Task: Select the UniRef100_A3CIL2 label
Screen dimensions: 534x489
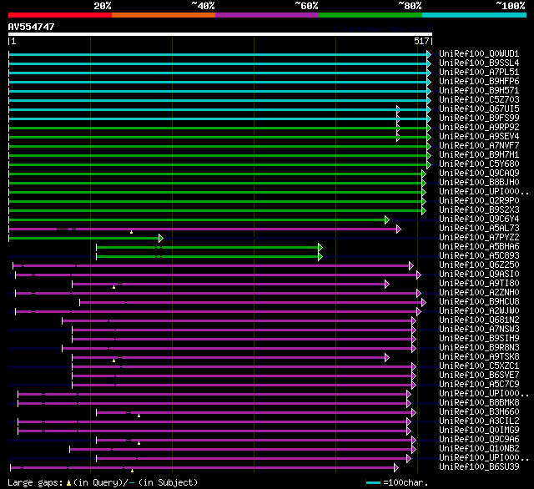Action: click(479, 421)
